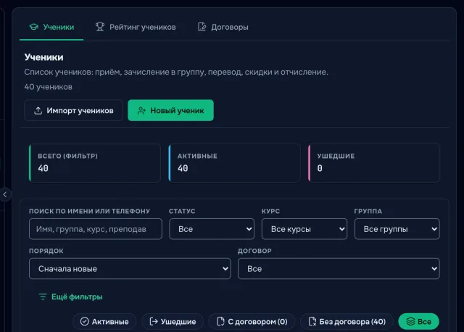
Task: Collapse sidebar with the left chevron
Action: pyautogui.click(x=5, y=194)
